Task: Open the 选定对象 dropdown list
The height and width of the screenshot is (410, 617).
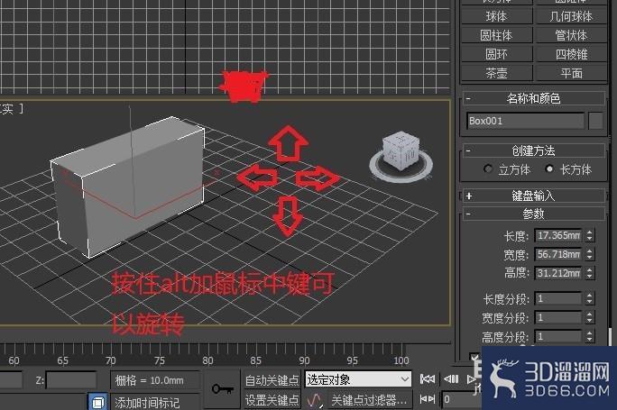Action: (358, 379)
